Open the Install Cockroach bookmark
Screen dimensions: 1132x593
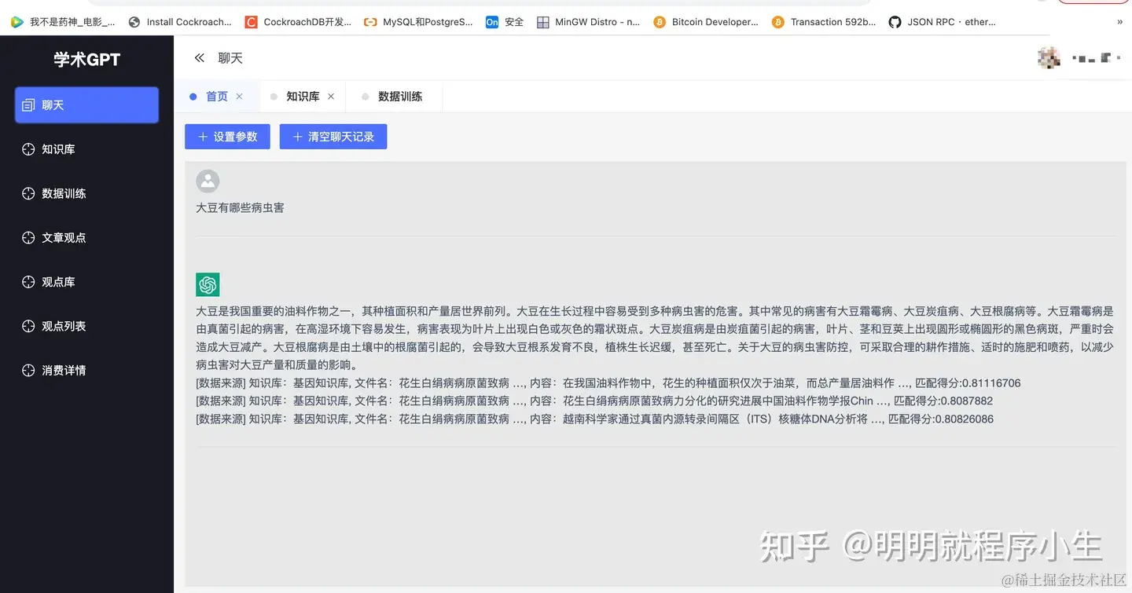coord(180,22)
